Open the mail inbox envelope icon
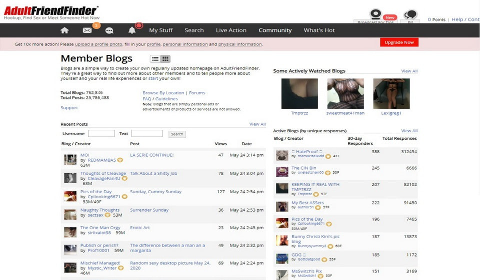Screen dimensions: 480x280 click(x=87, y=30)
